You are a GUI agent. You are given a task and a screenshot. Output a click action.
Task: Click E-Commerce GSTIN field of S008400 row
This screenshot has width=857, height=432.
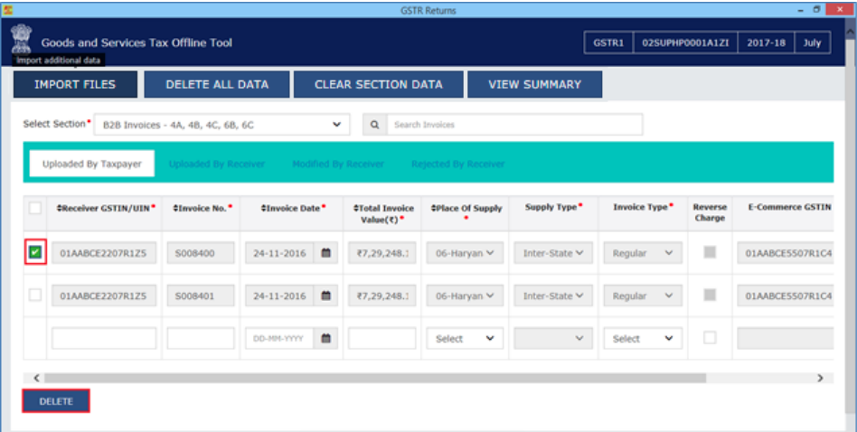point(786,253)
